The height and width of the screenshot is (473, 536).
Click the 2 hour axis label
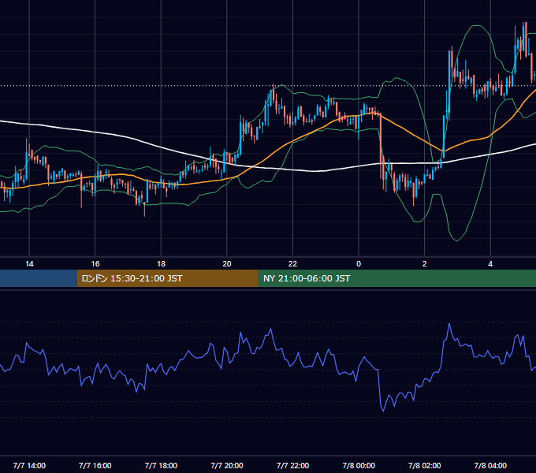[x=424, y=264]
